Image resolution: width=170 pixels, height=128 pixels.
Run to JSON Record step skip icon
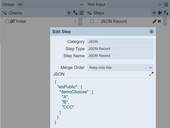[160, 21]
